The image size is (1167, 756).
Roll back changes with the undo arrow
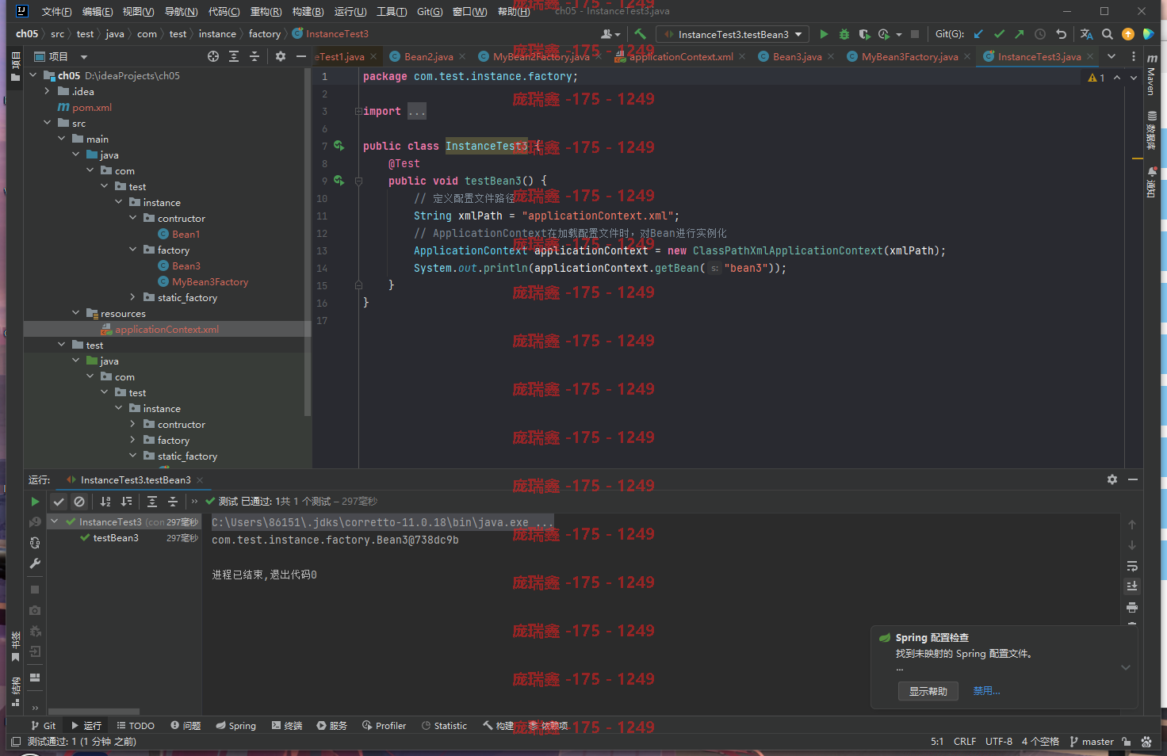pos(1061,34)
